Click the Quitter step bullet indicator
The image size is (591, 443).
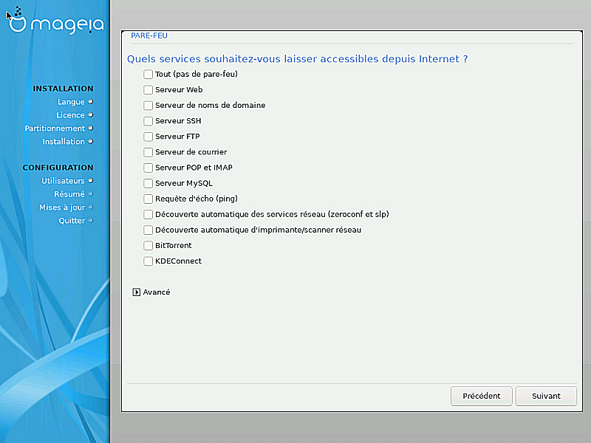(91, 221)
